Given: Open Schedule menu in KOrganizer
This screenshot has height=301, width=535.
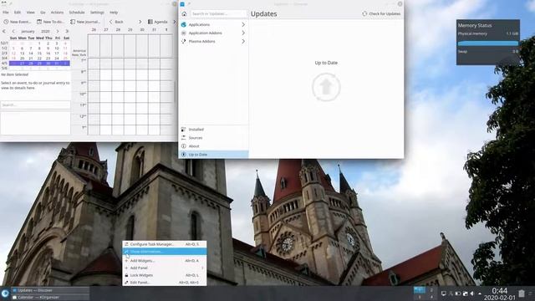Looking at the screenshot, I should (77, 13).
